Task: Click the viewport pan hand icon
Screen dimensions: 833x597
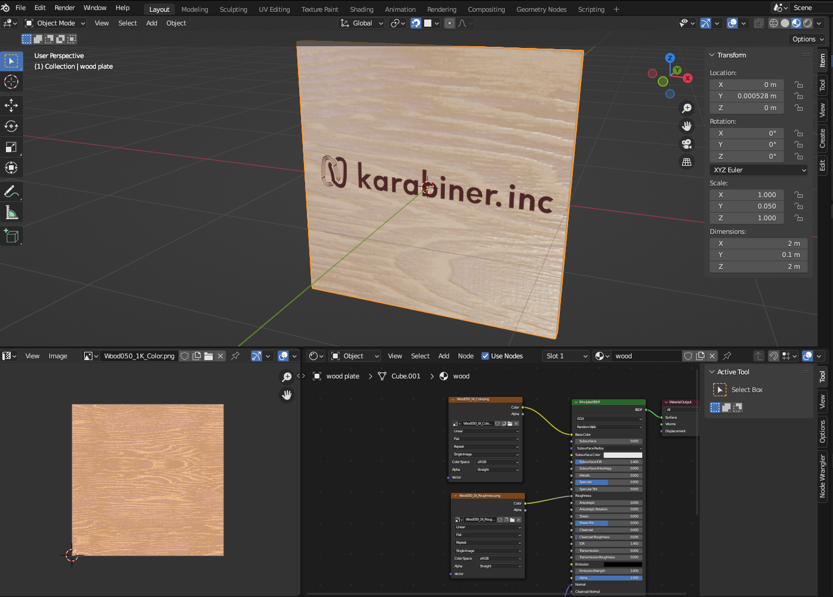Action: point(687,126)
